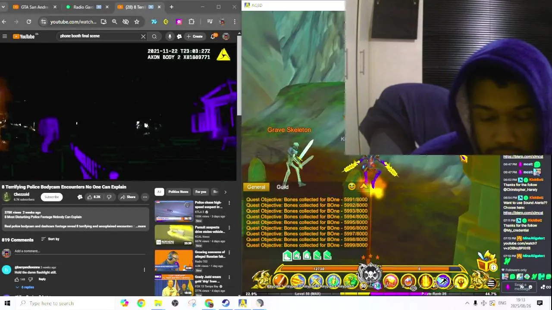Screen dimensions: 552x310
Task: Show more chips with right arrow
Action: (x=225, y=192)
